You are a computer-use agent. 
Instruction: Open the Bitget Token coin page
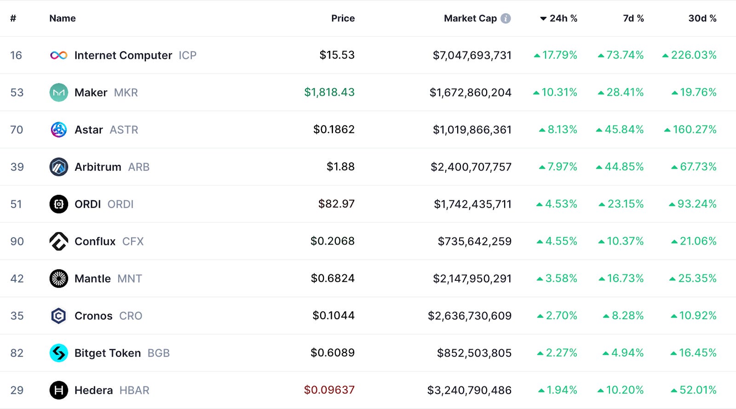(108, 353)
